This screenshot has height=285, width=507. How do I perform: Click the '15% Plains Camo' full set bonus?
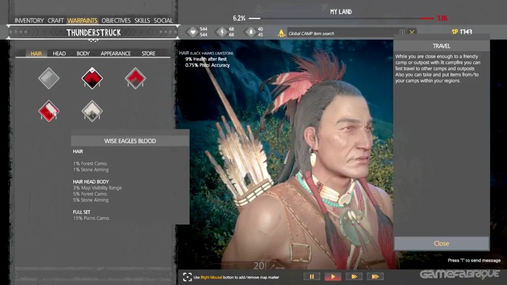(91, 218)
